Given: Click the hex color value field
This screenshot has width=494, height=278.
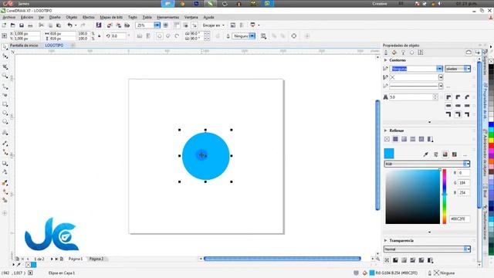Looking at the screenshot, I should pyautogui.click(x=460, y=219).
